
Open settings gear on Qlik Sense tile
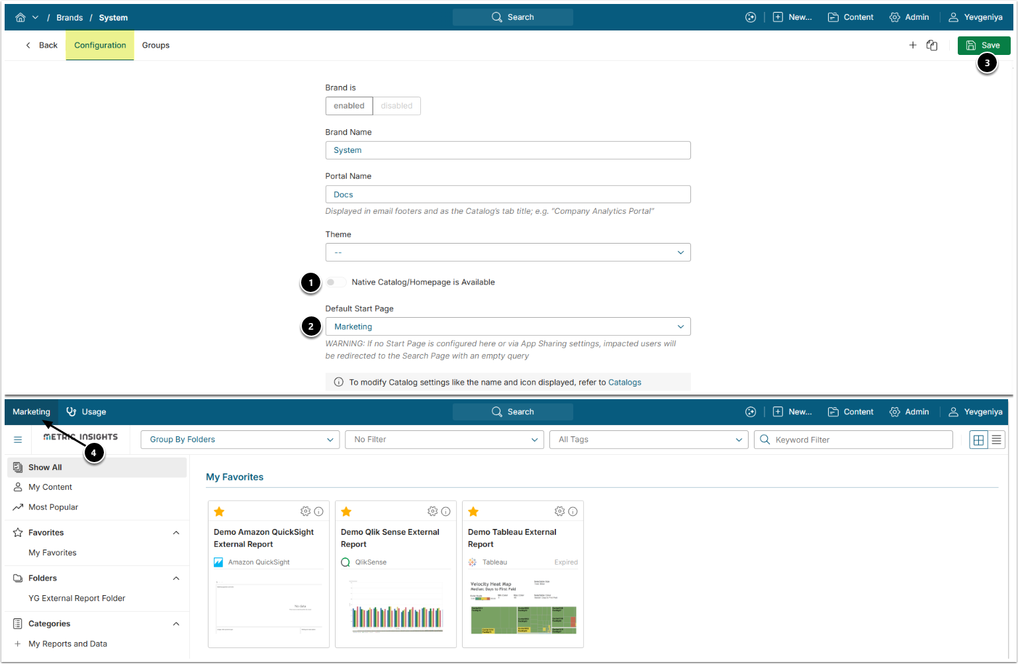(432, 512)
